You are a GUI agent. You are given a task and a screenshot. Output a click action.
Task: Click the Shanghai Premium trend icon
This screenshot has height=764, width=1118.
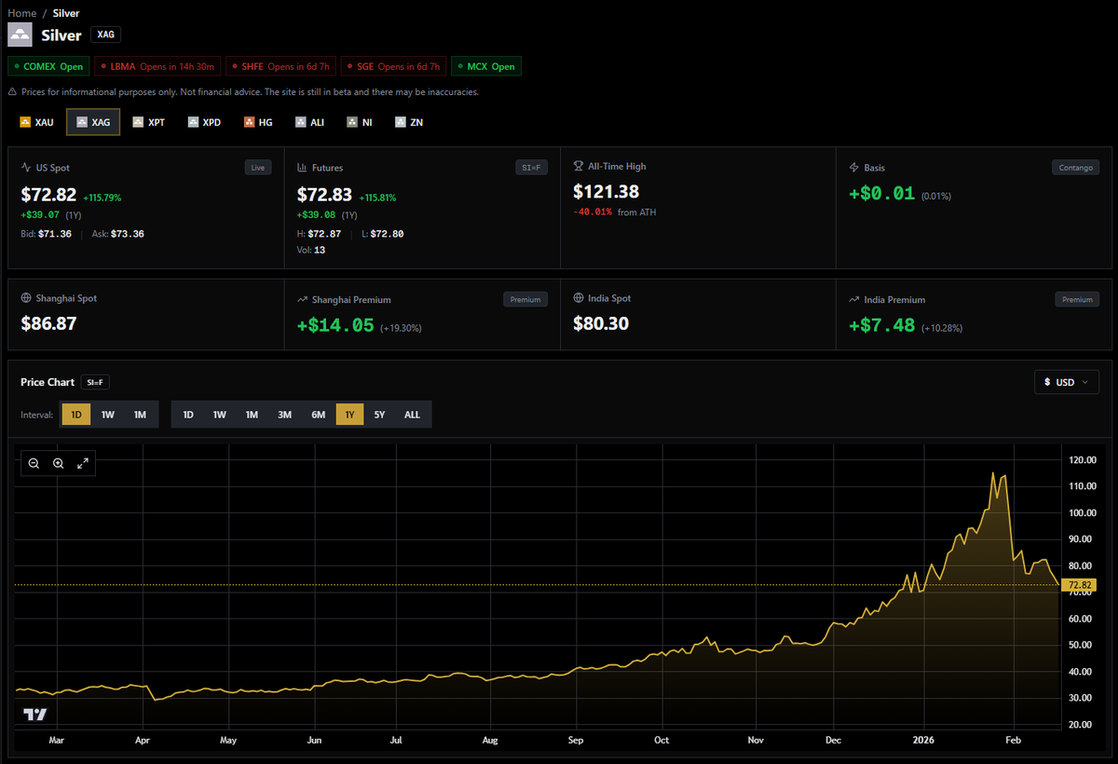click(302, 300)
